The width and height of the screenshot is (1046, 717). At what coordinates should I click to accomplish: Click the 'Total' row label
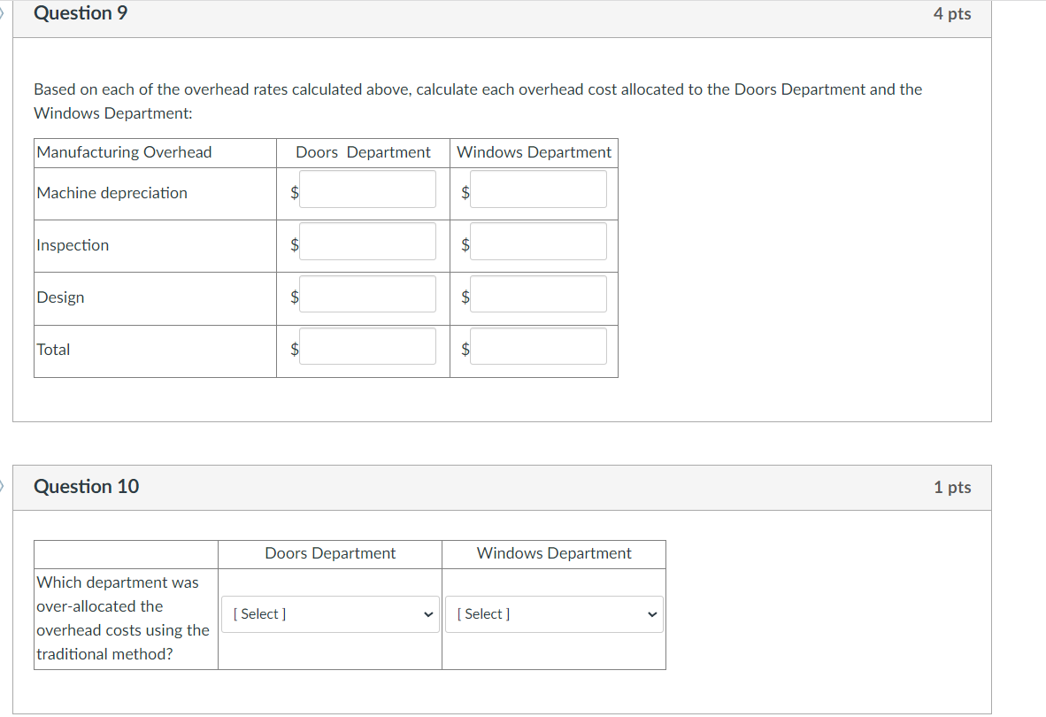[x=53, y=350]
